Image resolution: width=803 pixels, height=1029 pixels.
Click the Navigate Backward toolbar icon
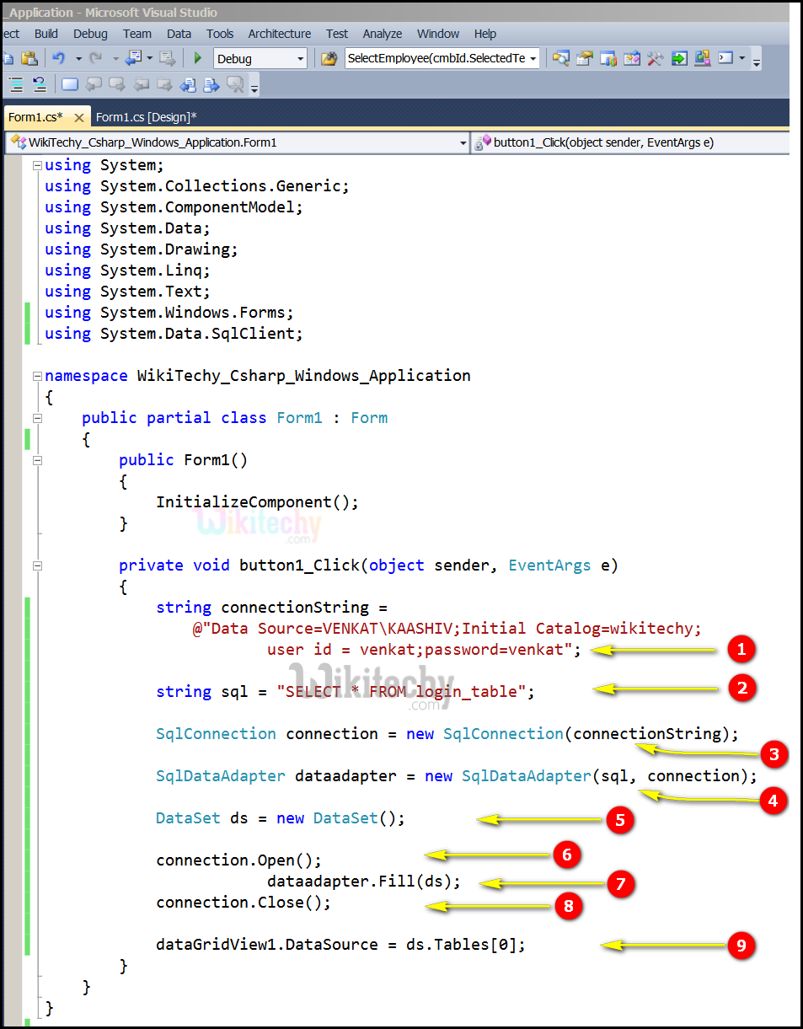(x=133, y=58)
